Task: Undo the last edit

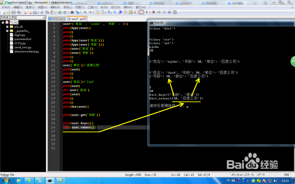Action: (x=59, y=12)
